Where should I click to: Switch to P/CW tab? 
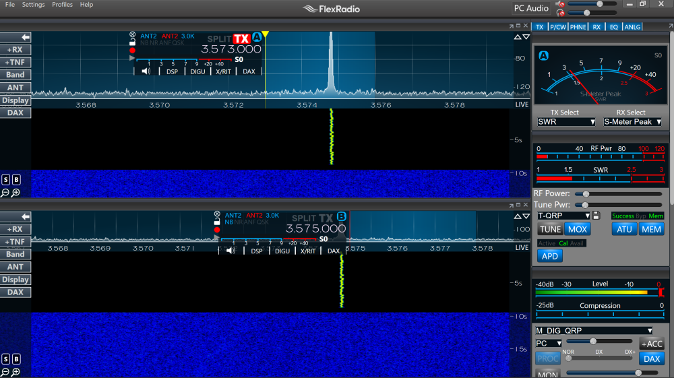tap(558, 27)
